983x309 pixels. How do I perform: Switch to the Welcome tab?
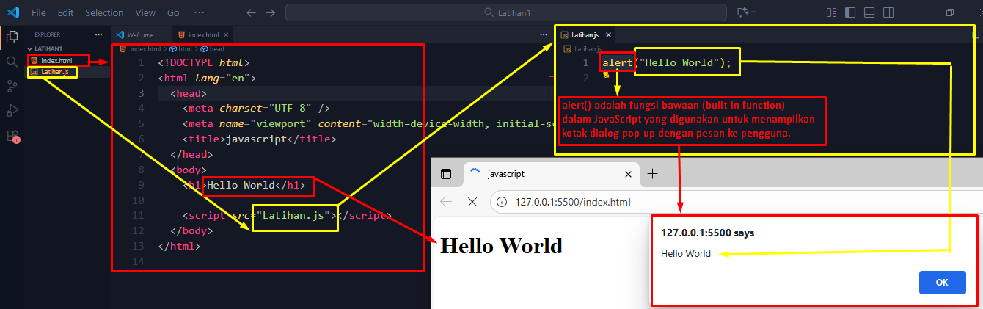(141, 34)
